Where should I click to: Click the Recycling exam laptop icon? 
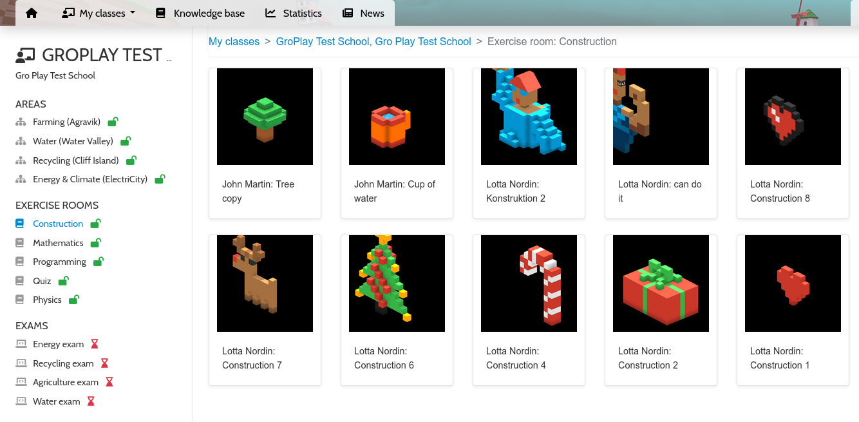coord(21,363)
